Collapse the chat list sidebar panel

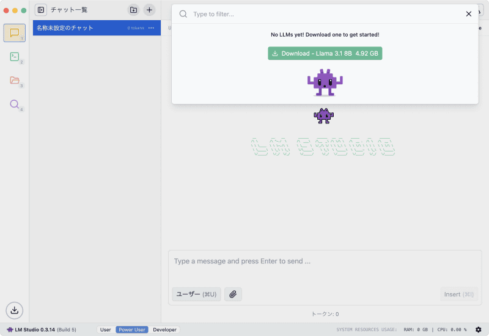[40, 10]
